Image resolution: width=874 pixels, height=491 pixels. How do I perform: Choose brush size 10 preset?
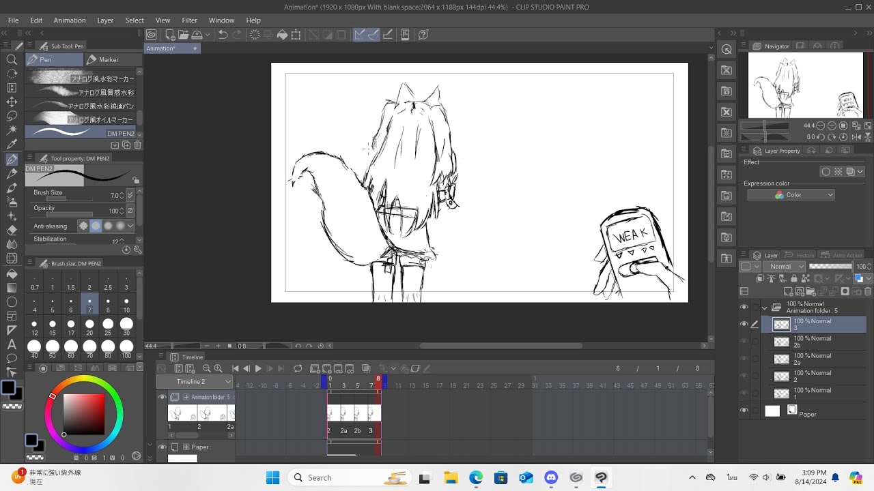pyautogui.click(x=126, y=304)
